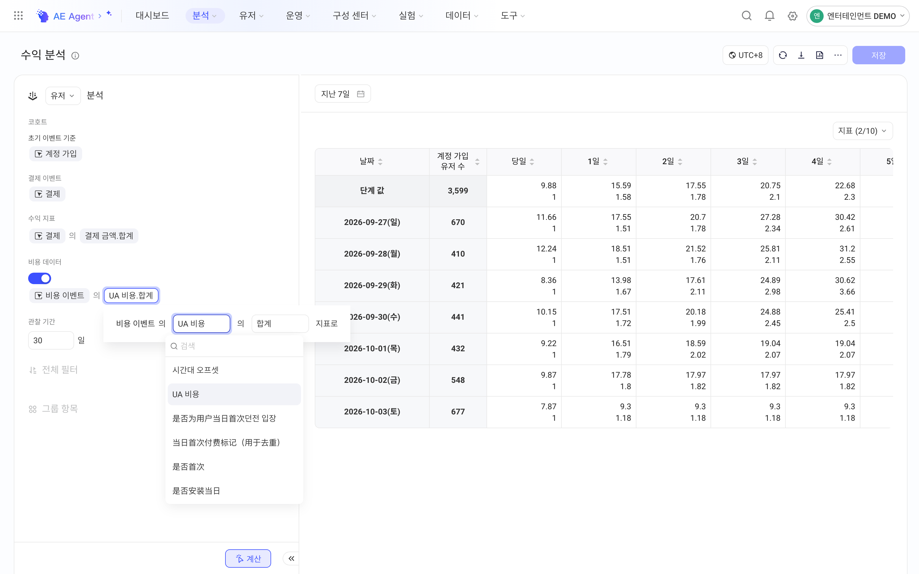Open the notifications bell
The height and width of the screenshot is (574, 919).
pos(769,16)
